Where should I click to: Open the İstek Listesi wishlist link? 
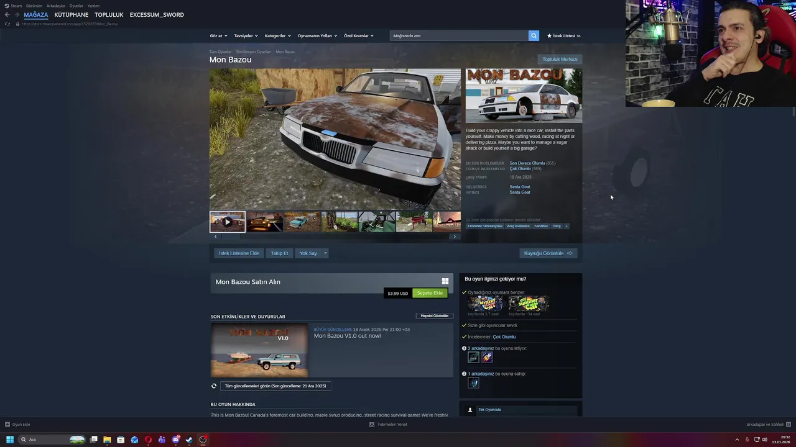(563, 36)
